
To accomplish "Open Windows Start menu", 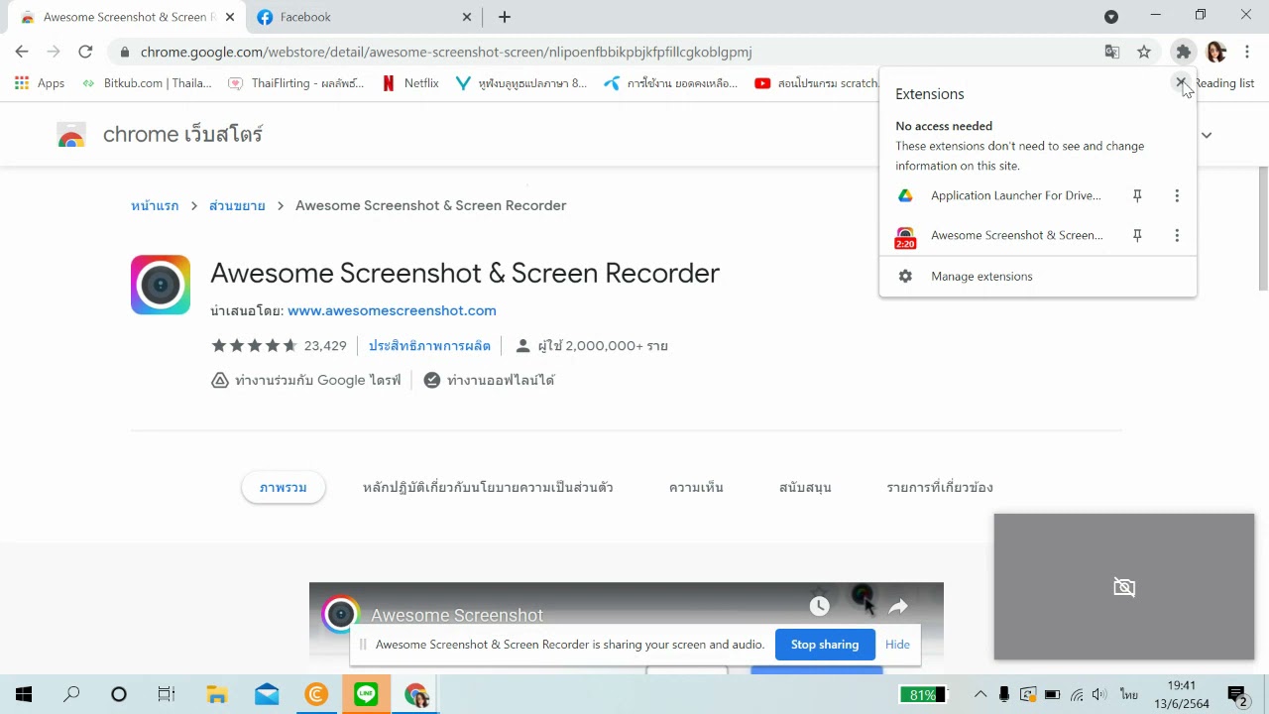I will point(24,695).
